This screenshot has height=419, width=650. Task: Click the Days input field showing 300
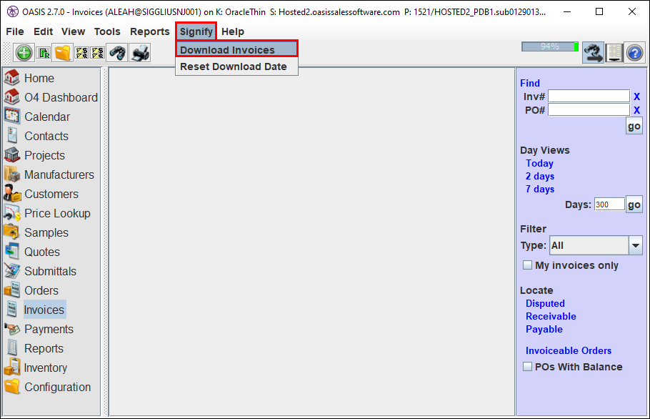609,204
